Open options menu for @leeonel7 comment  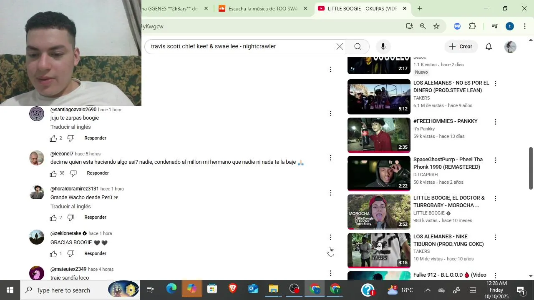pyautogui.click(x=330, y=158)
